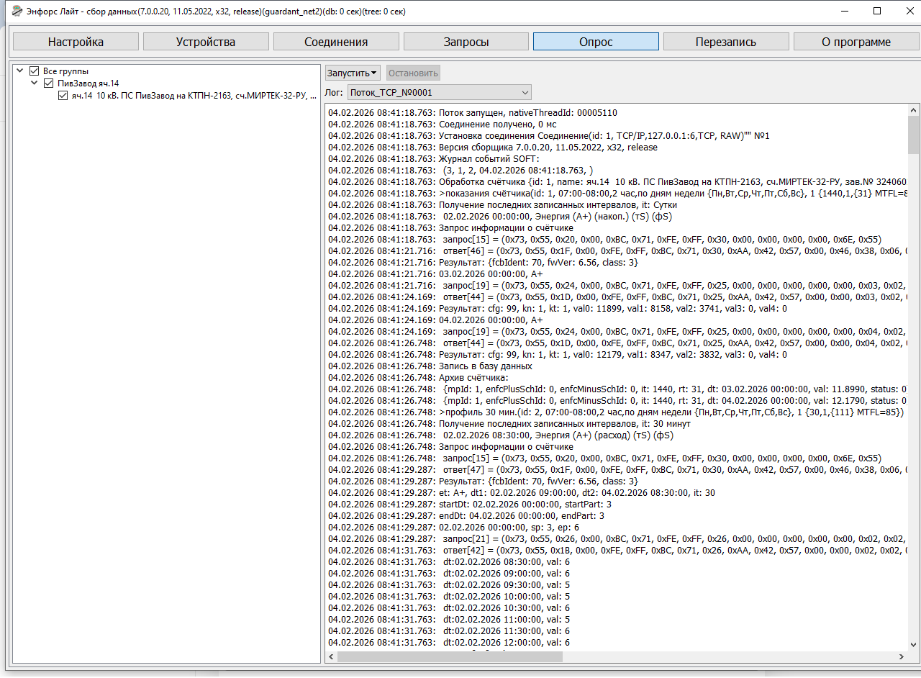
Task: Switch to the Настройка tab
Action: click(76, 42)
